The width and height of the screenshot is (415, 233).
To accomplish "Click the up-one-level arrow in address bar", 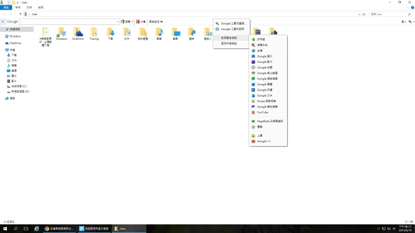I will [x=20, y=14].
